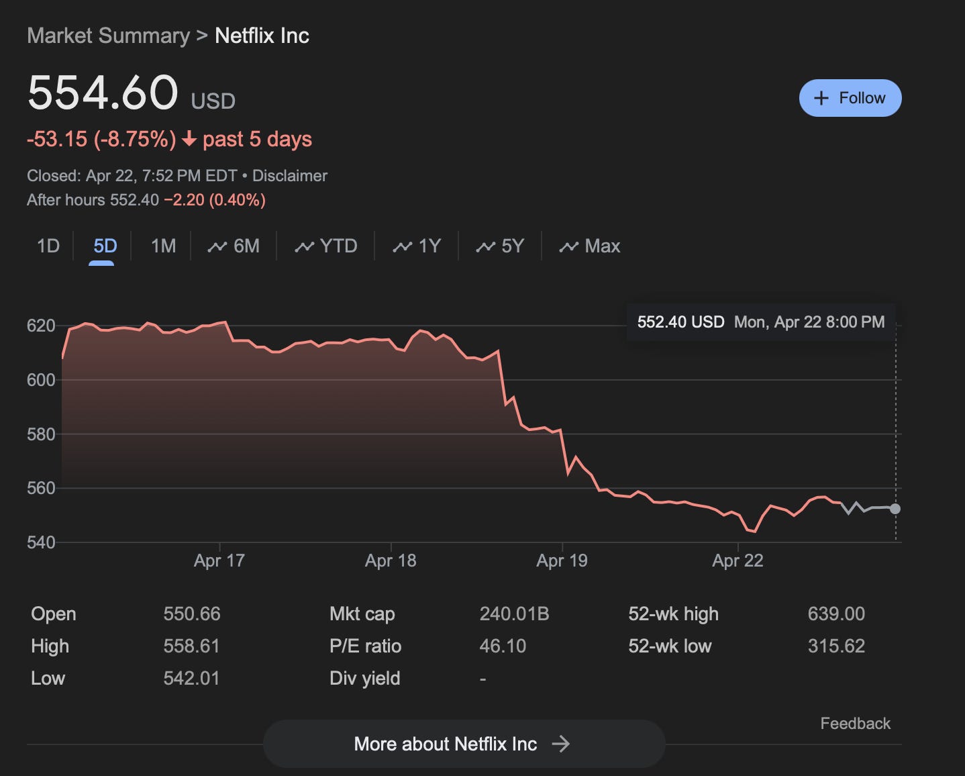965x776 pixels.
Task: Click the 600 price axis label
Action: coord(40,380)
